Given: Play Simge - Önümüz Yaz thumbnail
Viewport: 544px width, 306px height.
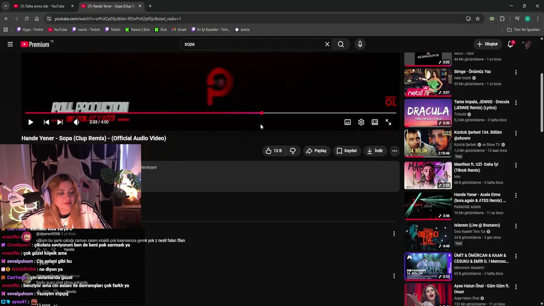Looking at the screenshot, I should [x=428, y=82].
